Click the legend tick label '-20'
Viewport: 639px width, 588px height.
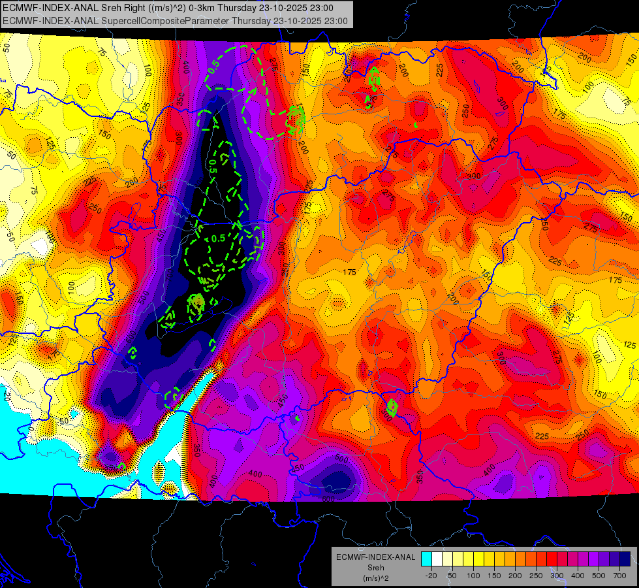point(431,576)
